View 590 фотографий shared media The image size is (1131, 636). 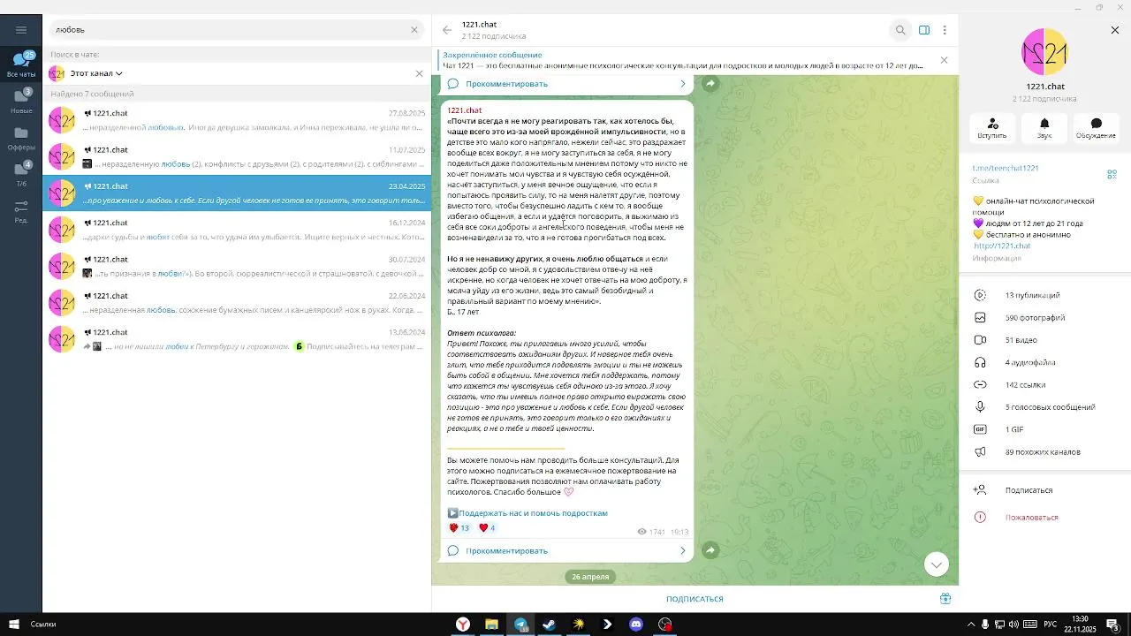click(x=1044, y=317)
